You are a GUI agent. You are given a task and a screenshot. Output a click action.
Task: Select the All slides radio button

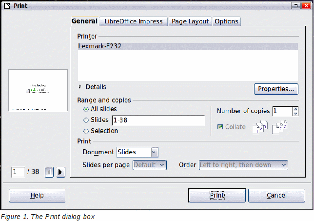(x=86, y=109)
